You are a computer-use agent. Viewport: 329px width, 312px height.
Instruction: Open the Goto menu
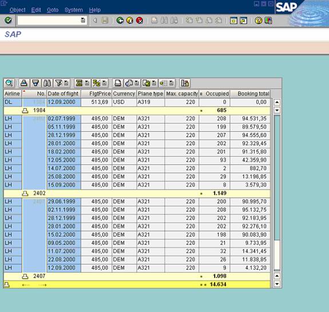click(53, 10)
